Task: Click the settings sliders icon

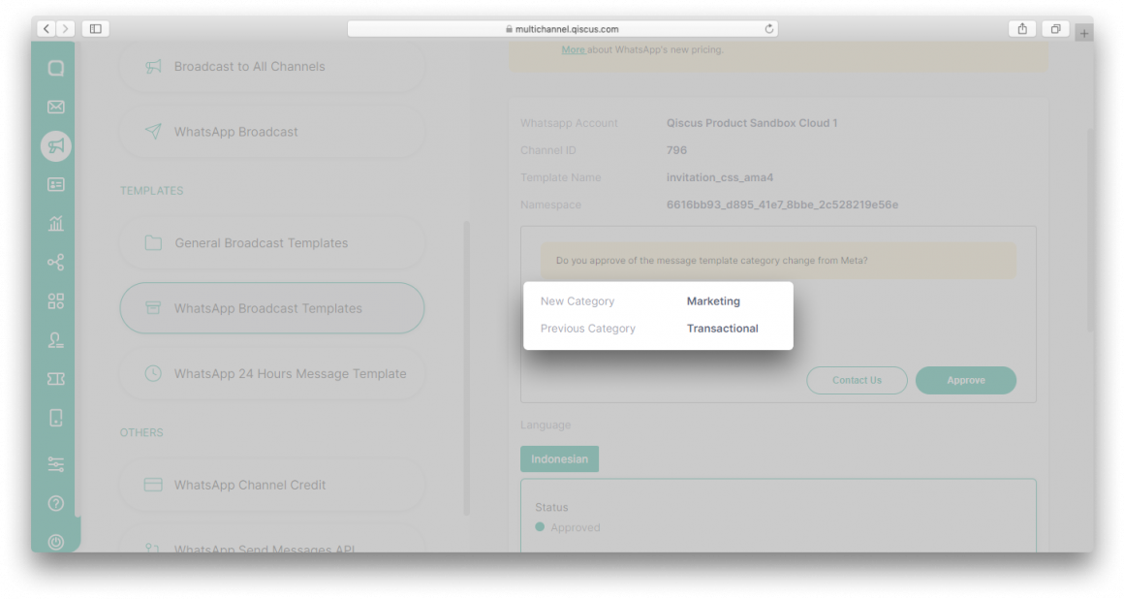Action: [x=55, y=464]
